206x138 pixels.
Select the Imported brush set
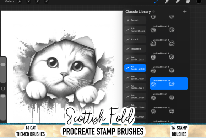click(135, 49)
